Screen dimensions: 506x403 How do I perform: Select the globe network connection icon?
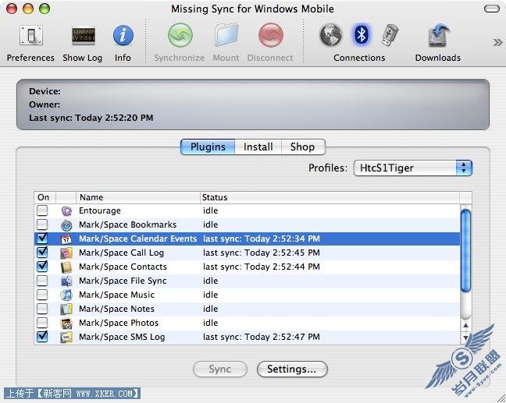point(331,35)
